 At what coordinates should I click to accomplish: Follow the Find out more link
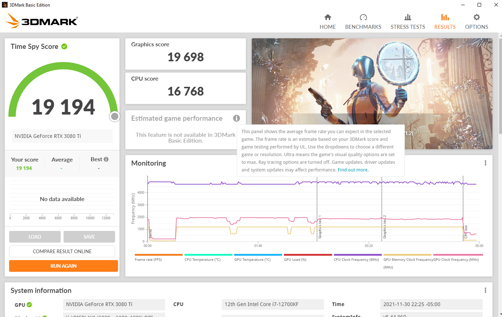pyautogui.click(x=353, y=170)
